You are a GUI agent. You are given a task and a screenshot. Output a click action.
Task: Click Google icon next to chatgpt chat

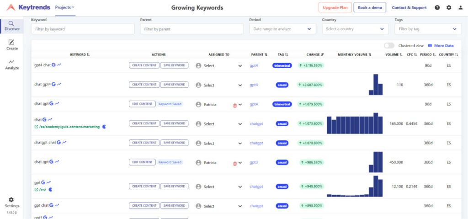coord(59,143)
